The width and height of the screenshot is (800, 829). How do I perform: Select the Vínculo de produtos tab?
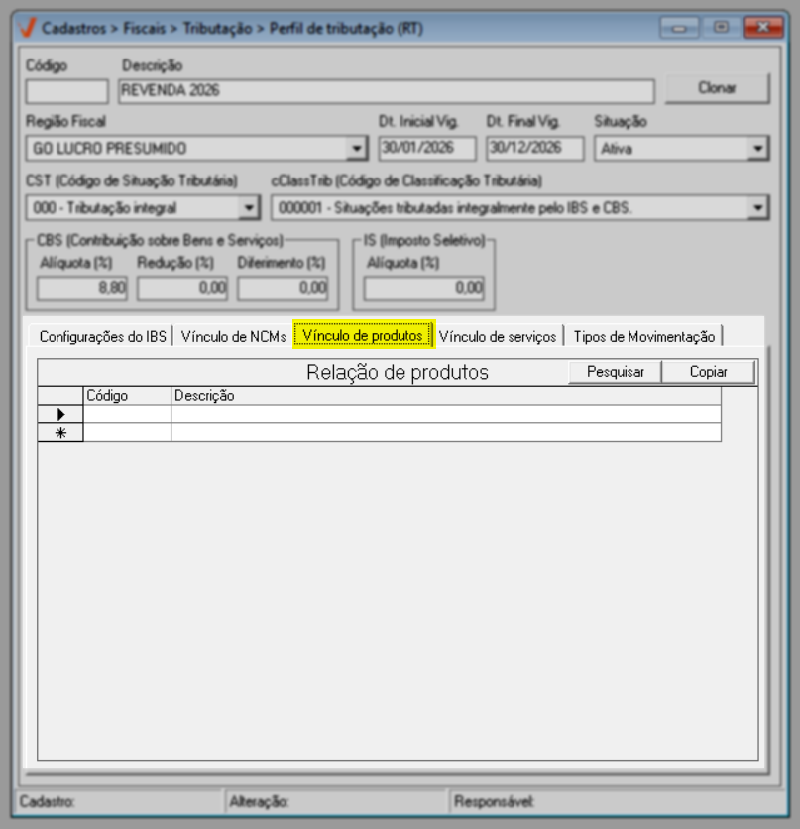pyautogui.click(x=363, y=335)
